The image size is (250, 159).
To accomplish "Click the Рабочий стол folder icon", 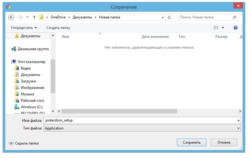I will [x=17, y=100].
